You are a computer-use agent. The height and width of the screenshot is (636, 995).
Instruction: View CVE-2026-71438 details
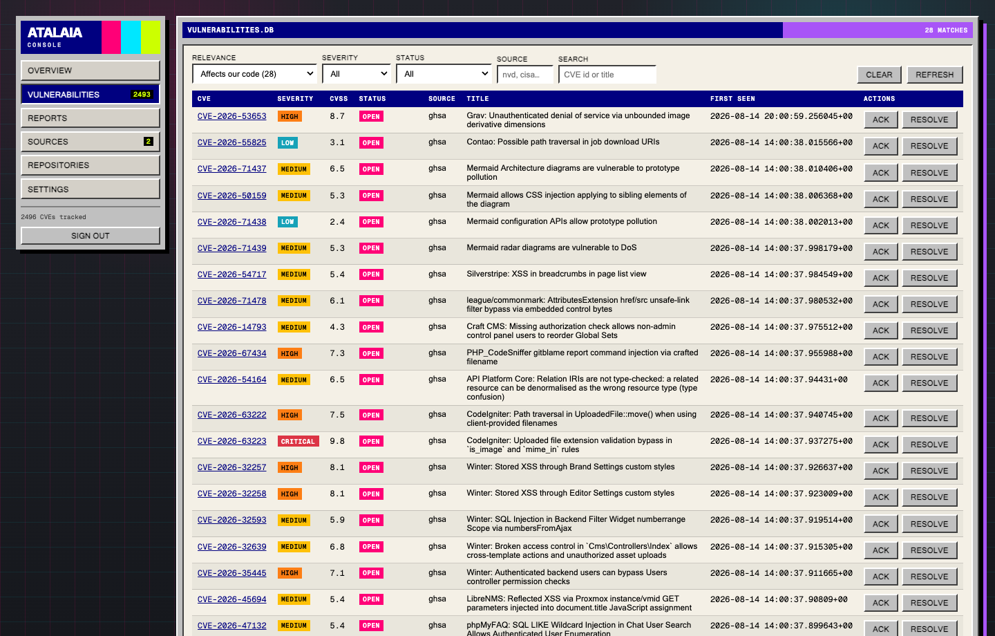click(x=231, y=222)
